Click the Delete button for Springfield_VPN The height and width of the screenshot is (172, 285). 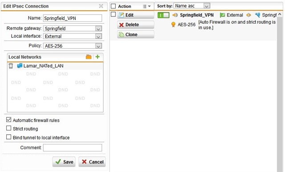pyautogui.click(x=135, y=25)
